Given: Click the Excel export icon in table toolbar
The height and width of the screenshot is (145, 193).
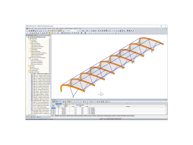Looking at the screenshot, I should pos(101,102).
